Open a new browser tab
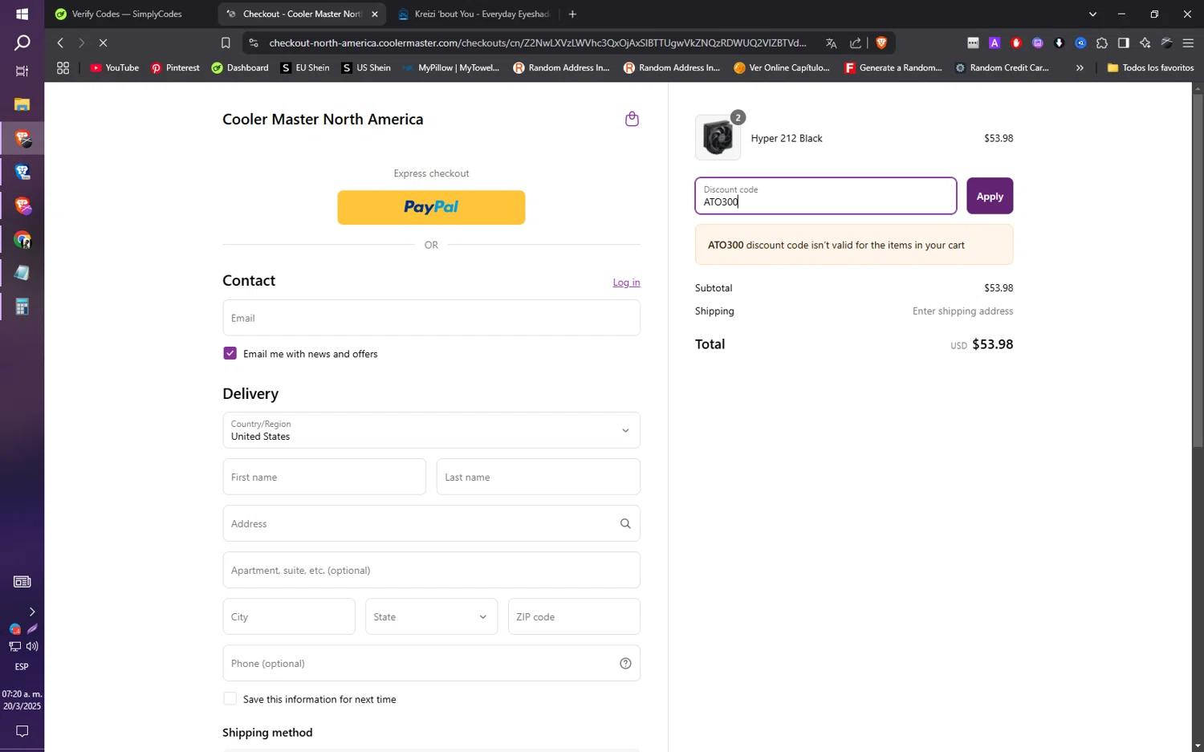 click(572, 14)
